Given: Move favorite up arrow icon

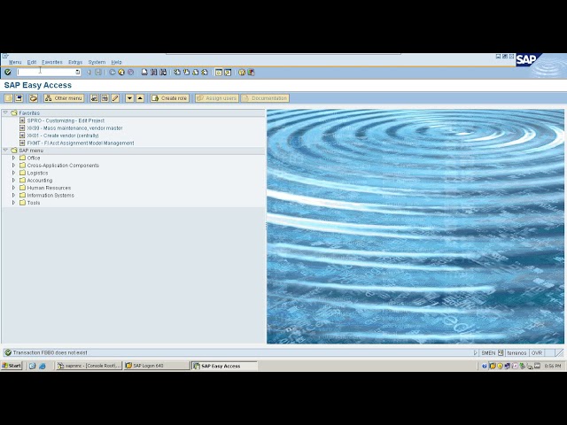Looking at the screenshot, I should pos(140,98).
